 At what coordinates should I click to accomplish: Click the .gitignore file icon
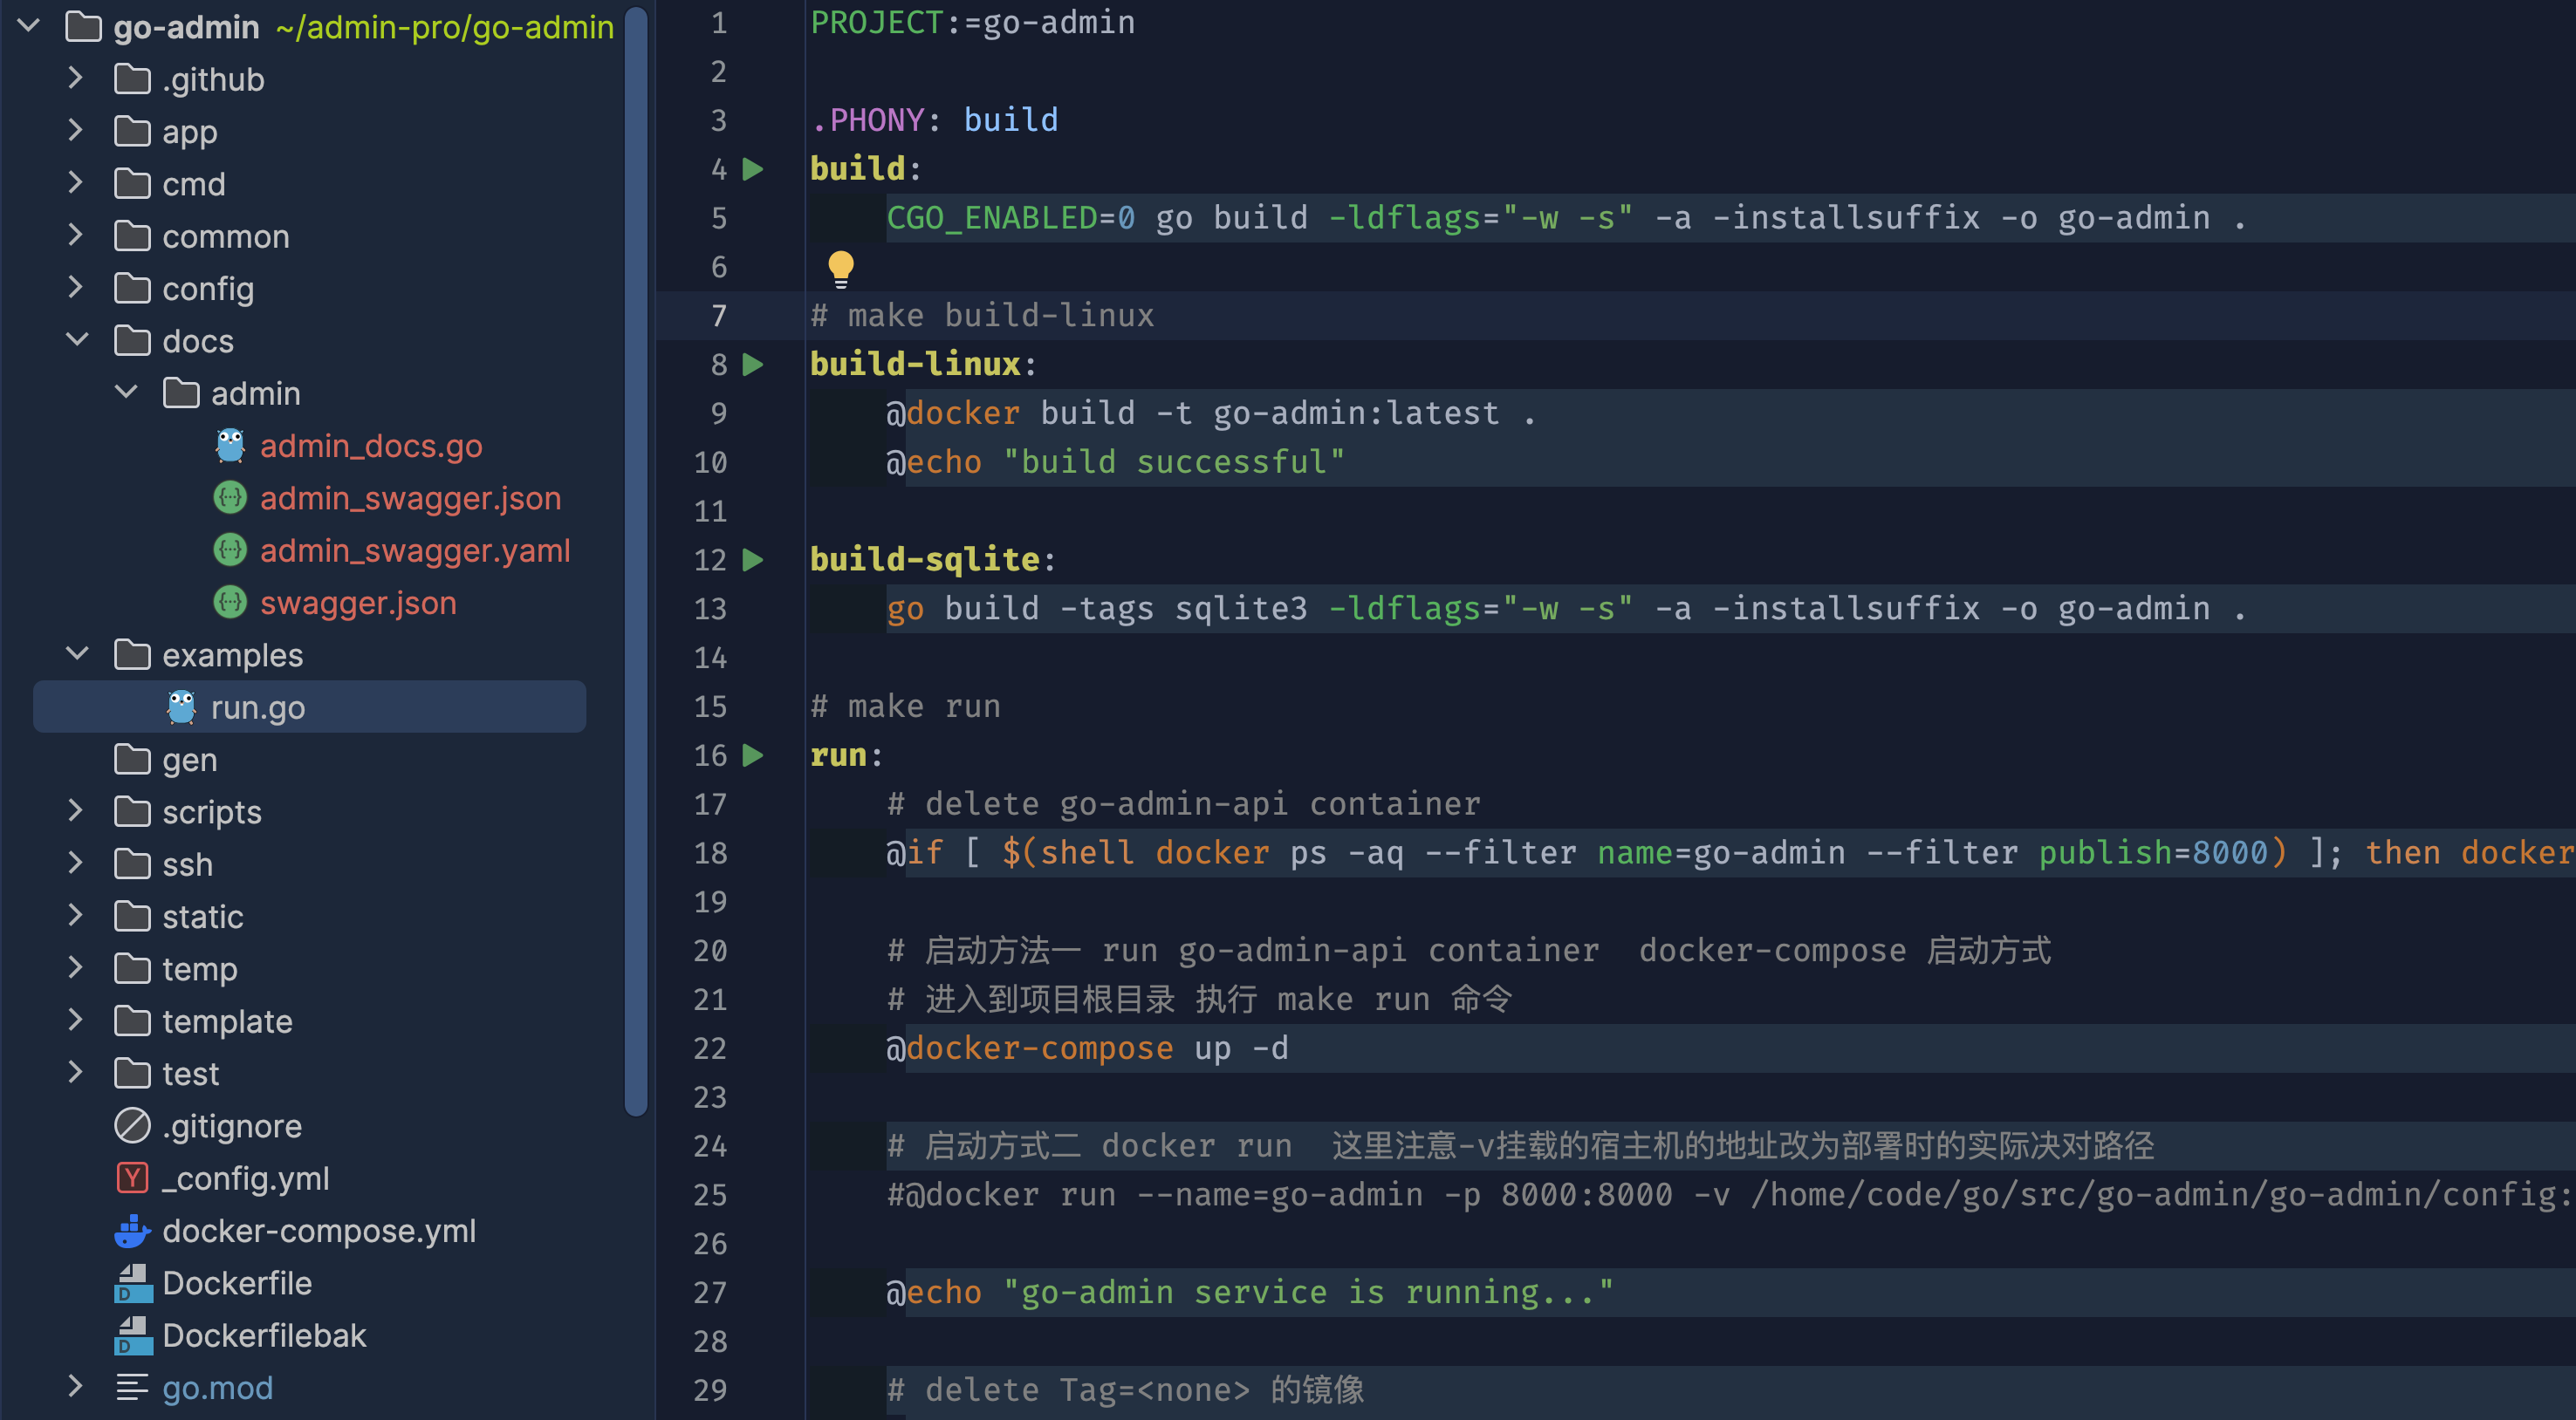pyautogui.click(x=132, y=1126)
